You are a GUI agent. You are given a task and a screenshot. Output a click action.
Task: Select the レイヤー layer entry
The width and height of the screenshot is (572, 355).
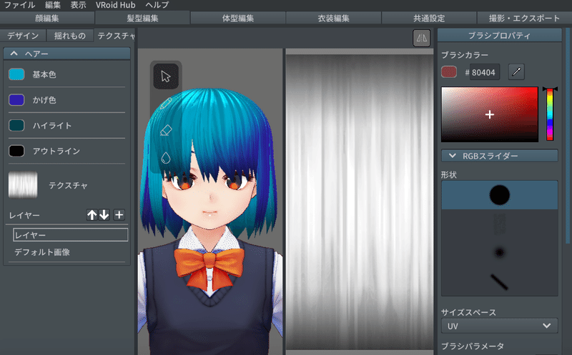[x=70, y=235]
